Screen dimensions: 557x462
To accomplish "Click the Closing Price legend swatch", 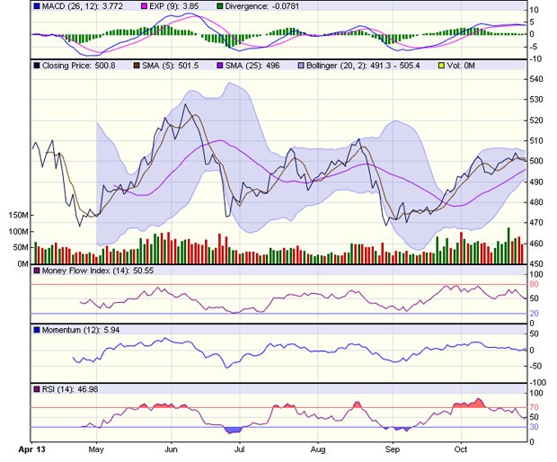I will click(x=37, y=66).
